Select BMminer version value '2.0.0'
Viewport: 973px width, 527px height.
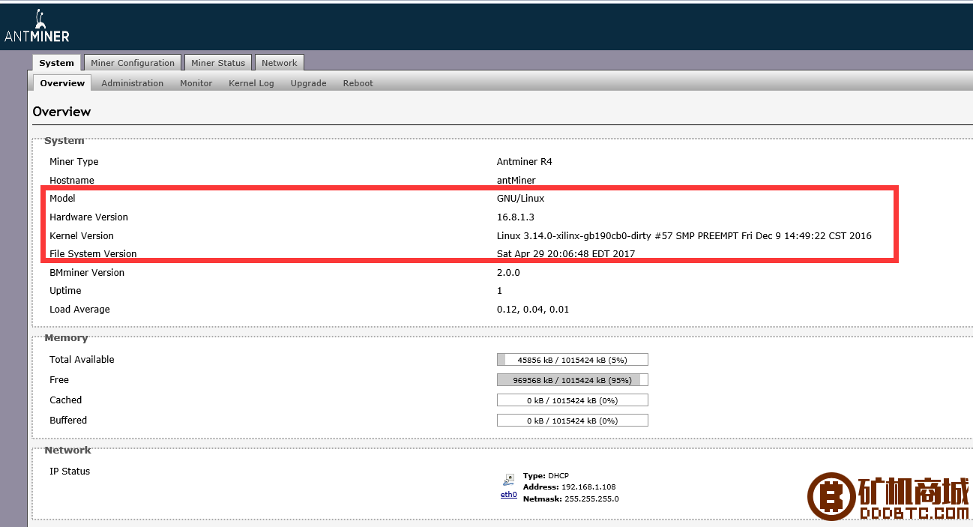[508, 273]
